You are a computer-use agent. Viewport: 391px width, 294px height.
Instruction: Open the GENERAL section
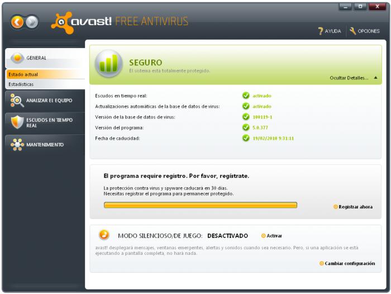(45, 58)
